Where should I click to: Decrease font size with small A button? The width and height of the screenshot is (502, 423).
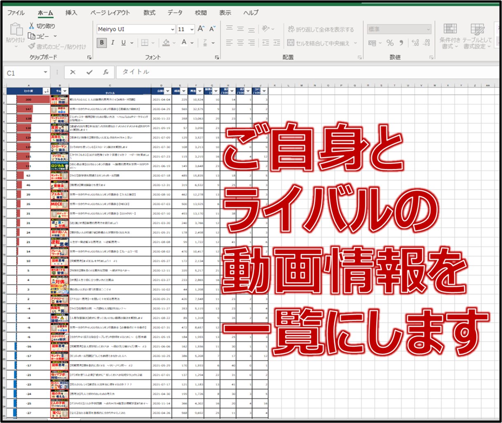[x=212, y=29]
